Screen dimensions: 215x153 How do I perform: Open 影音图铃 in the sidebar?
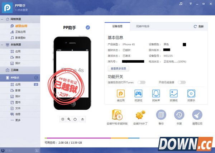tap(20, 38)
